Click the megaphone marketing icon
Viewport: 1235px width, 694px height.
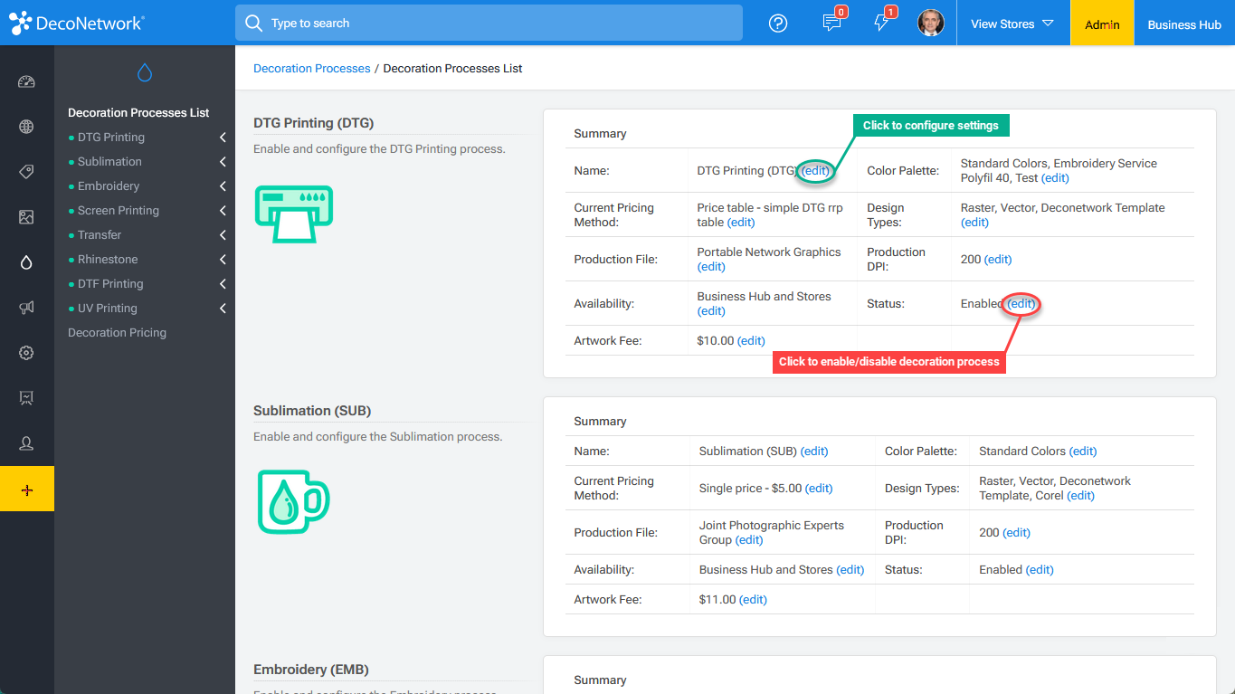coord(27,308)
